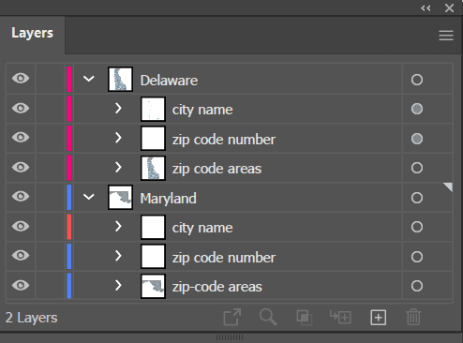Select zip code areas sublayer name

point(217,170)
